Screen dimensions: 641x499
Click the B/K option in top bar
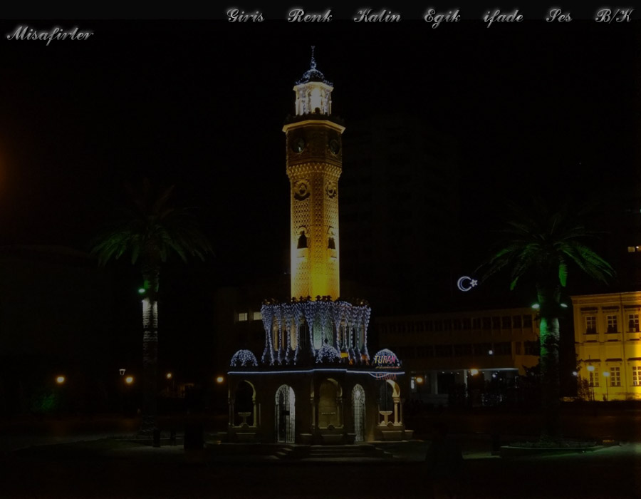(613, 16)
